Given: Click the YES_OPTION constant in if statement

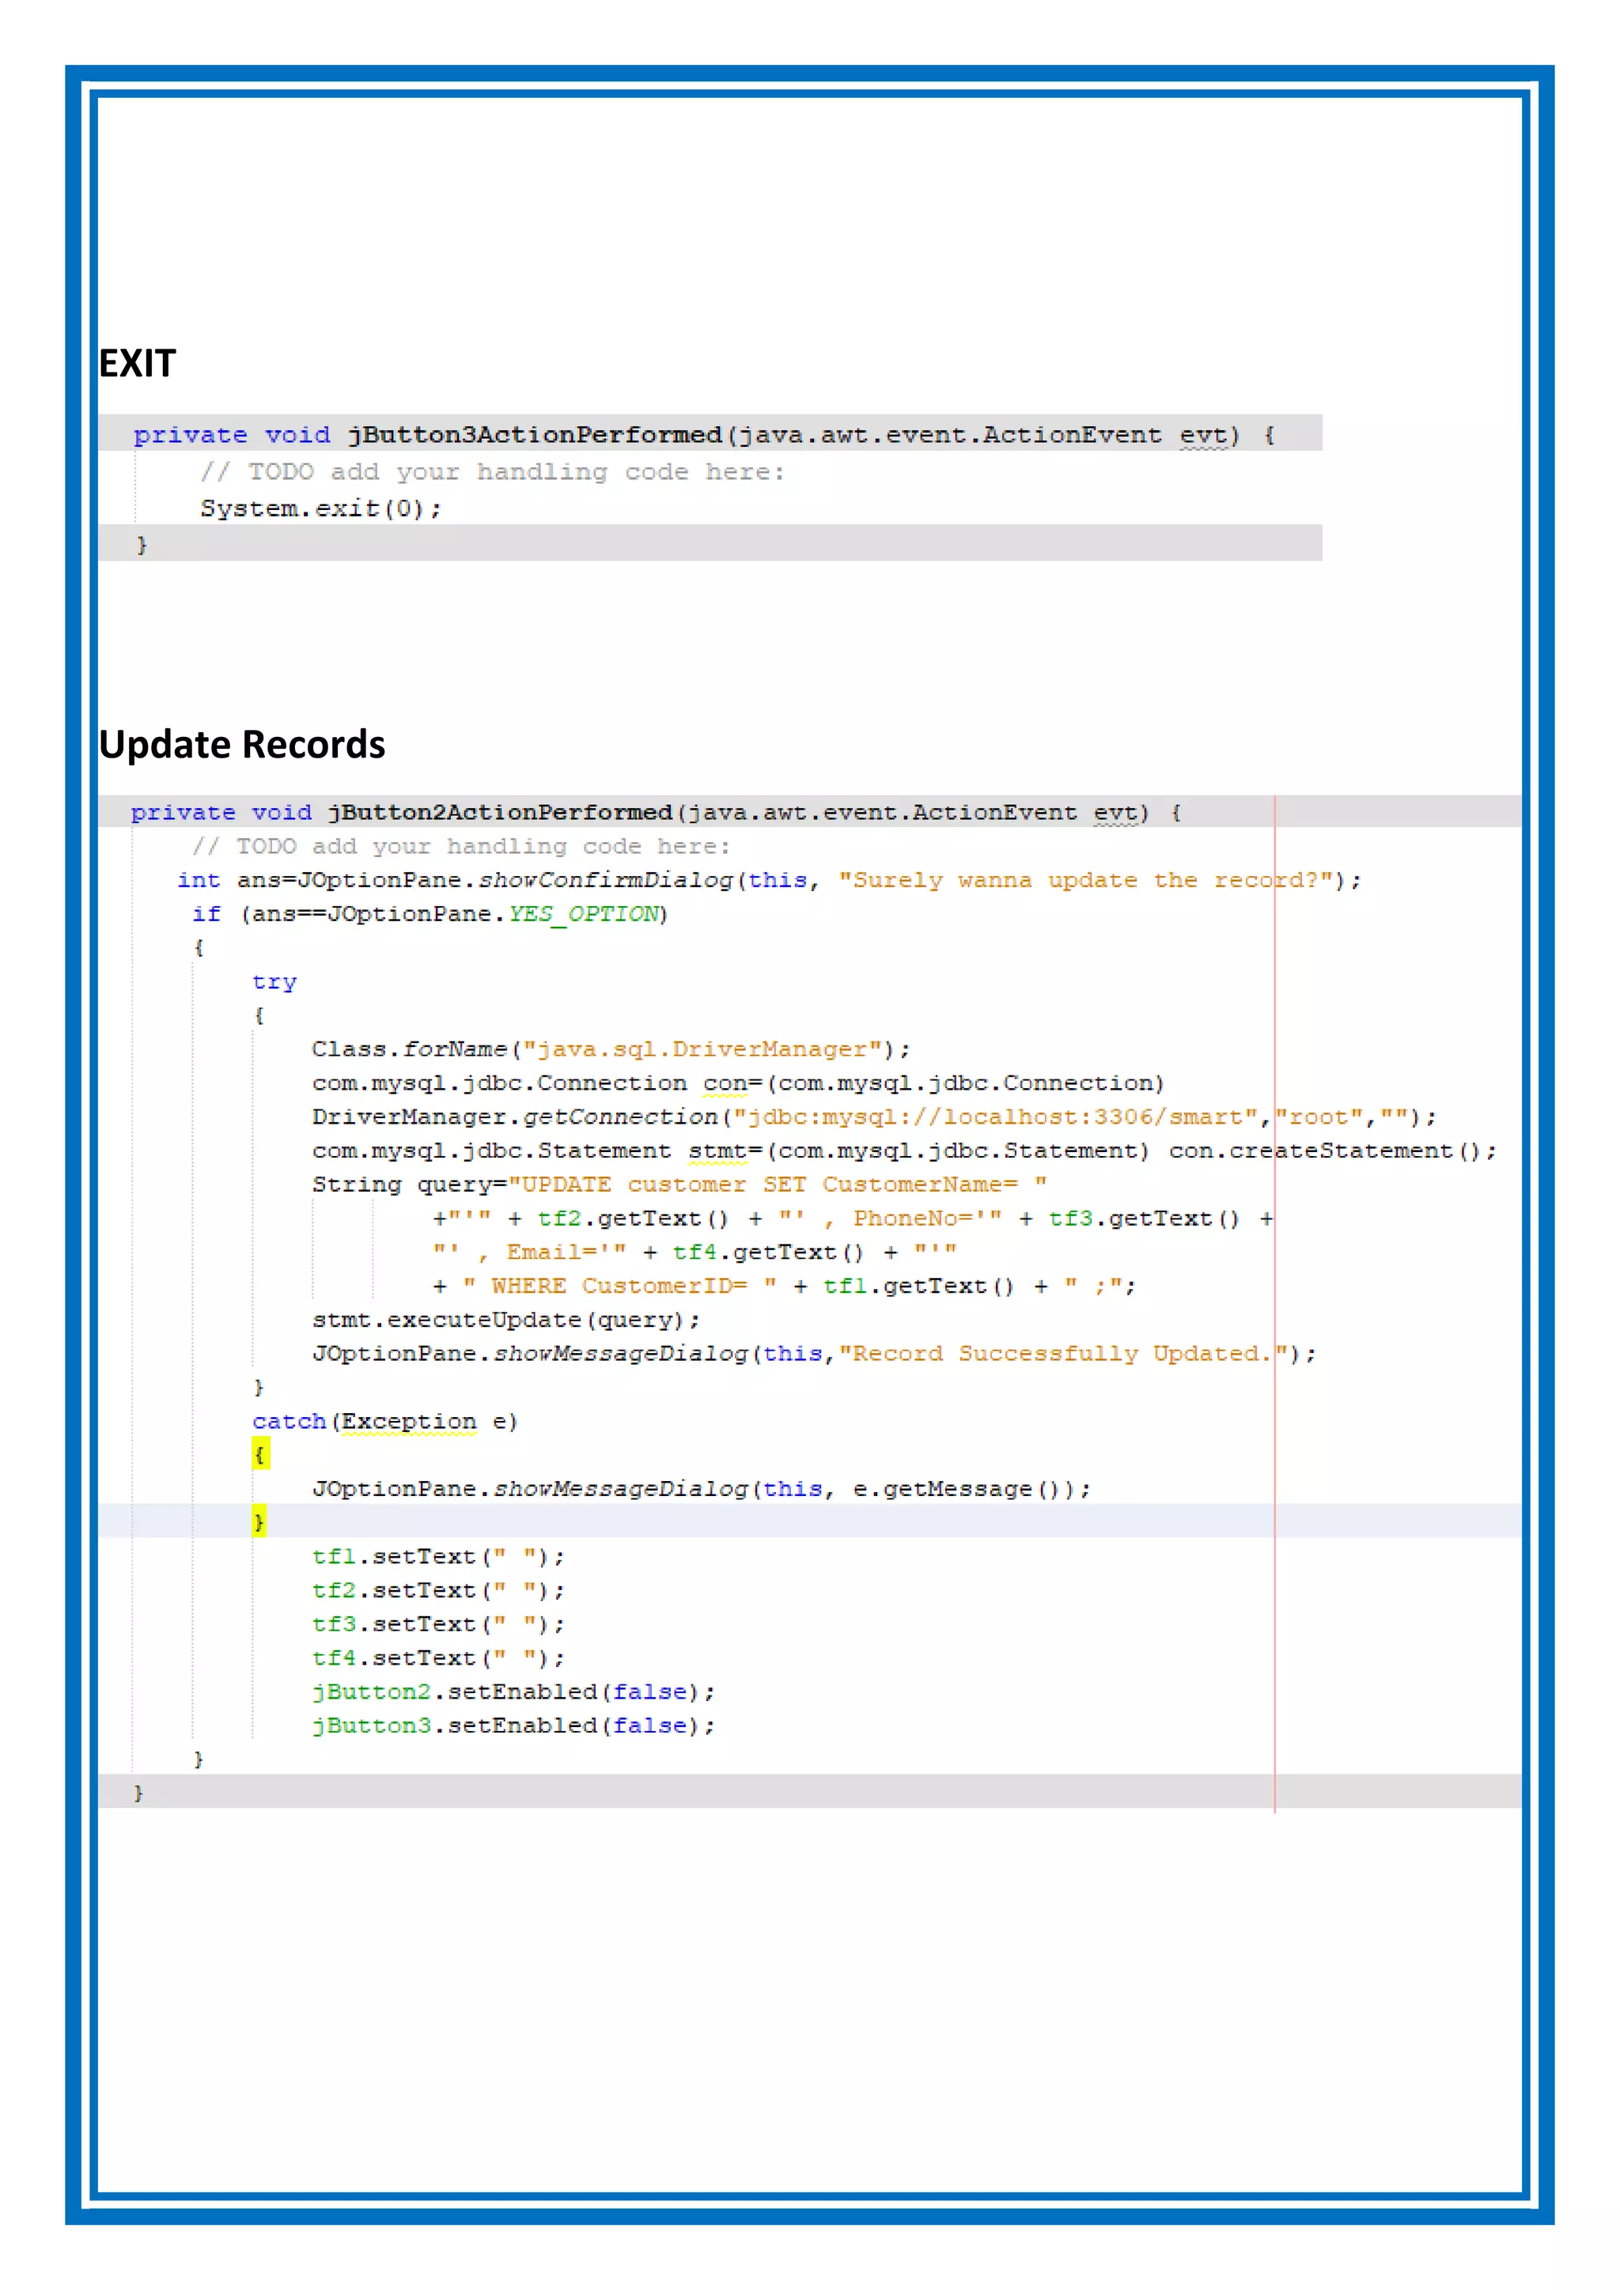Looking at the screenshot, I should click(x=584, y=915).
